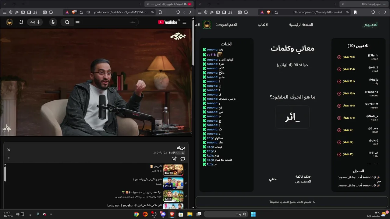Start YouTube voice search microphone
Image resolution: width=390 pixels, height=219 pixels.
[x=53, y=22]
